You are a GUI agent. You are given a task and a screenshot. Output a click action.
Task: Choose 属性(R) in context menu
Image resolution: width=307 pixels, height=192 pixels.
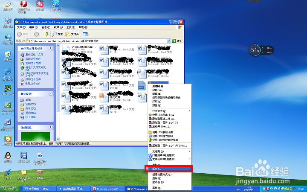(x=170, y=188)
